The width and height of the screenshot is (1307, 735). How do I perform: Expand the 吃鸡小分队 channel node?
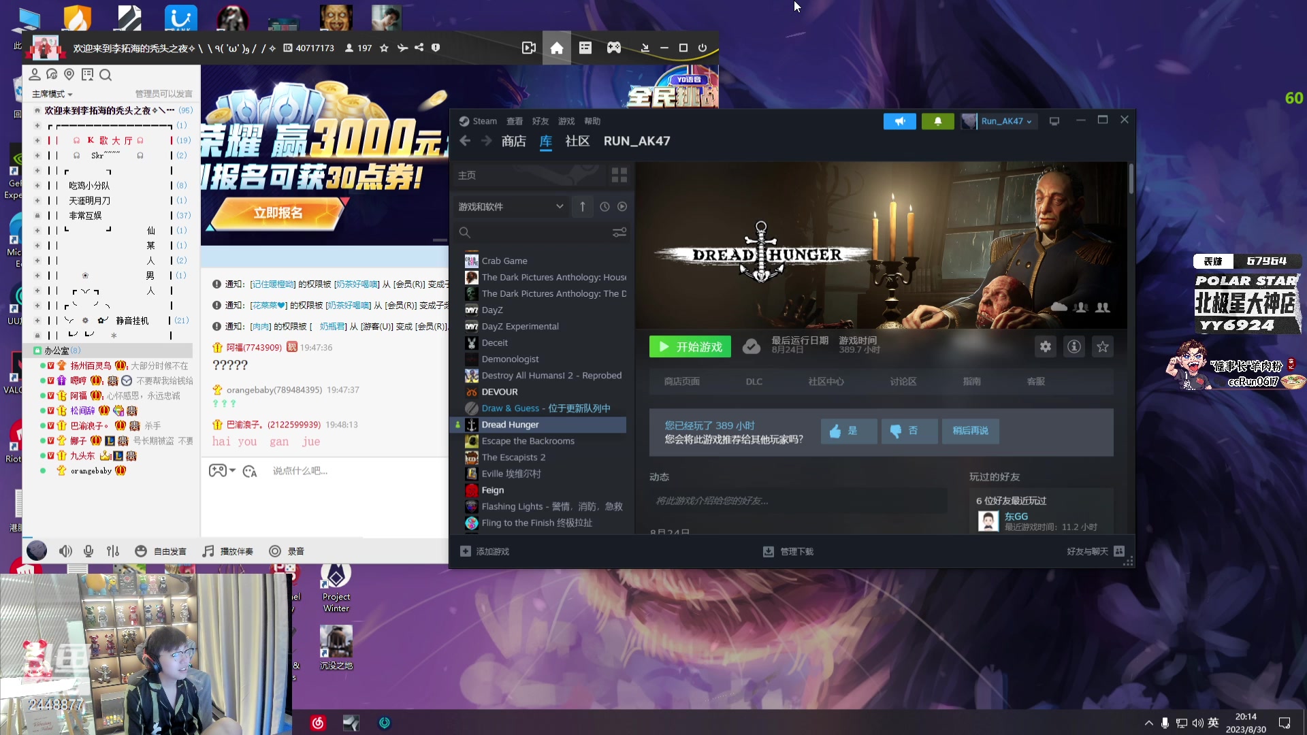tap(37, 185)
